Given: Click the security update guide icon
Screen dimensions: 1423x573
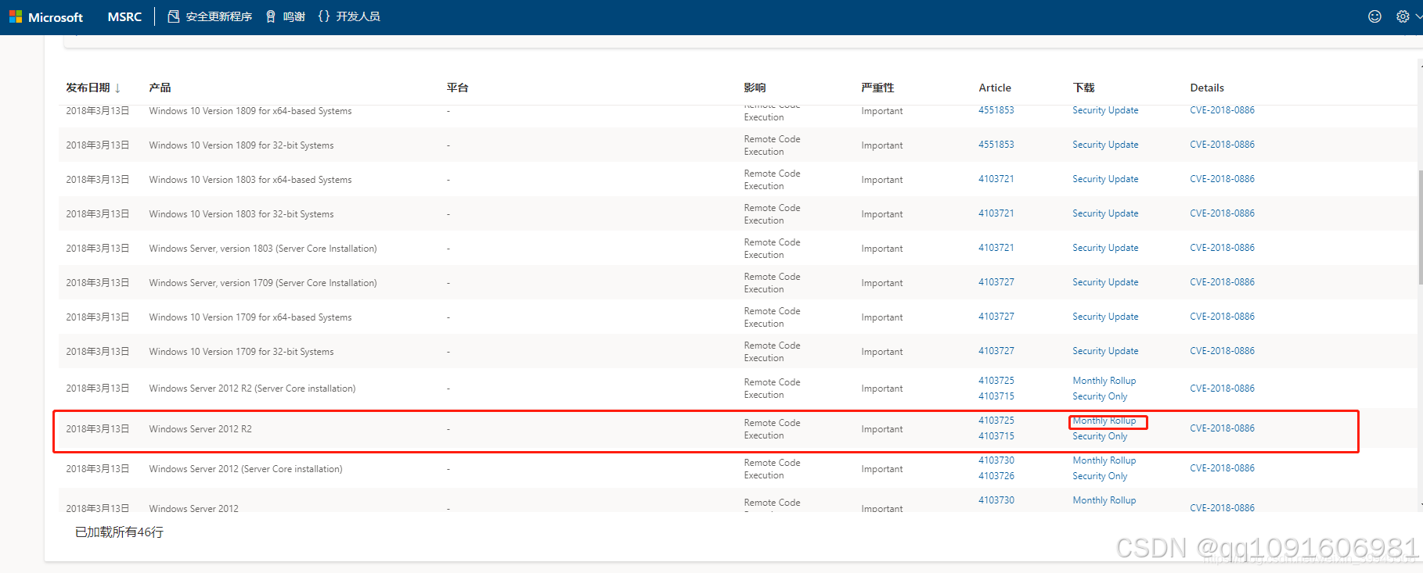Looking at the screenshot, I should [174, 16].
